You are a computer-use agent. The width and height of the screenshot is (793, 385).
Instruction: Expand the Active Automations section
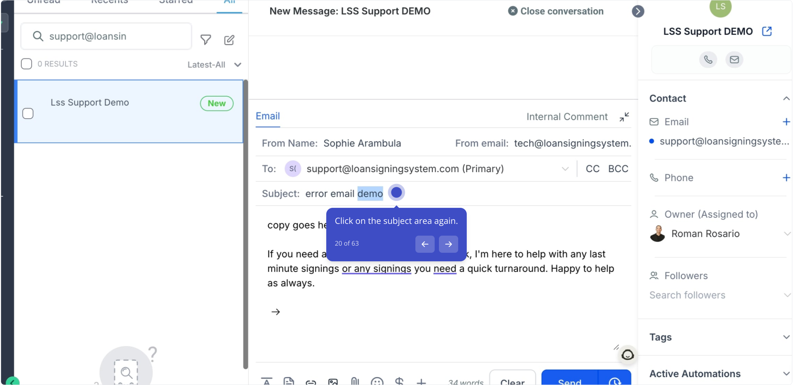pos(786,374)
